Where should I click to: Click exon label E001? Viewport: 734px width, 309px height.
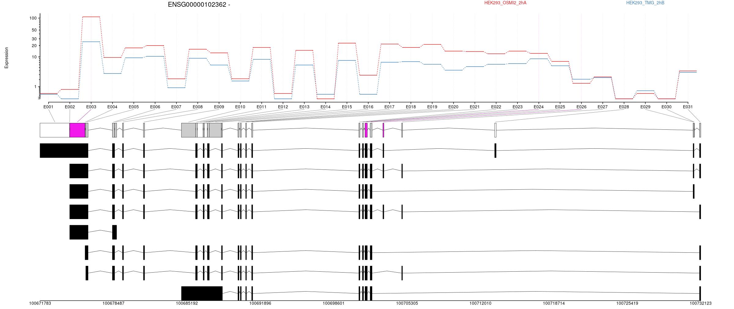(48, 107)
